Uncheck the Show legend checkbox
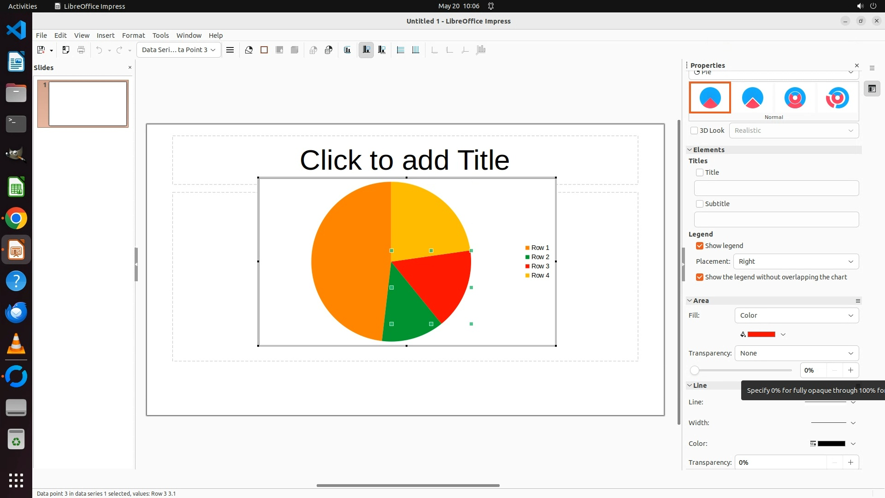 pos(700,246)
